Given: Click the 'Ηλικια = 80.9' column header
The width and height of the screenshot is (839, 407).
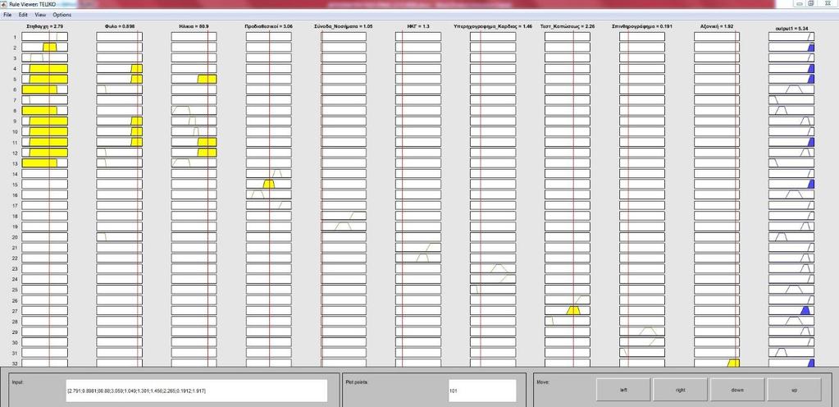Looking at the screenshot, I should click(x=194, y=25).
